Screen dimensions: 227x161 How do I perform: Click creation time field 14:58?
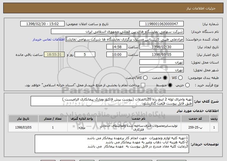[117, 47]
